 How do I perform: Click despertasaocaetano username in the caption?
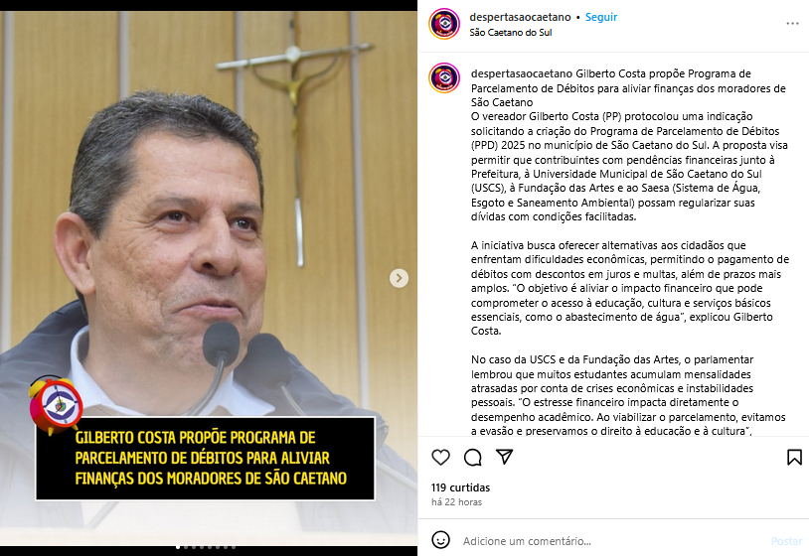tap(522, 73)
